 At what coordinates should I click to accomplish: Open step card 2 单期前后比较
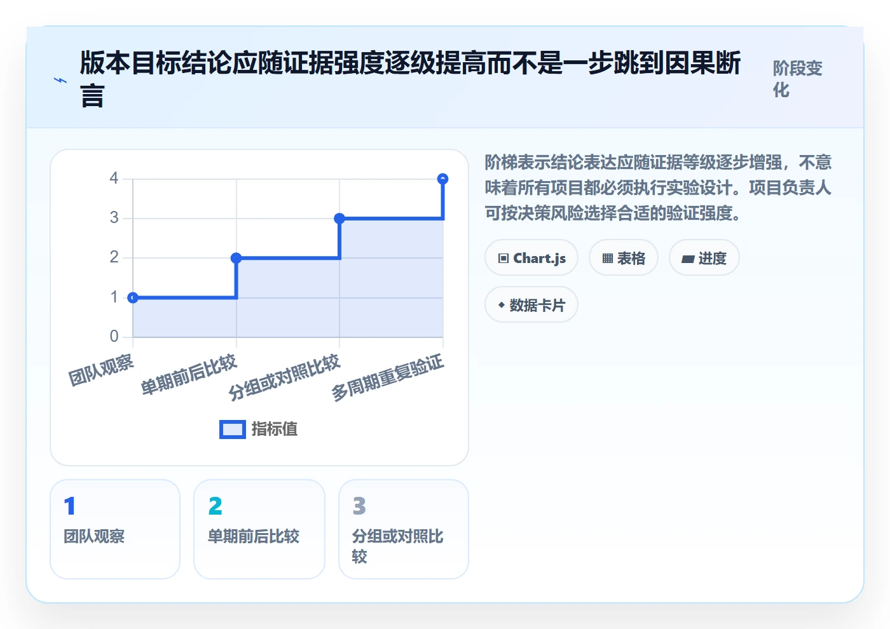point(259,529)
